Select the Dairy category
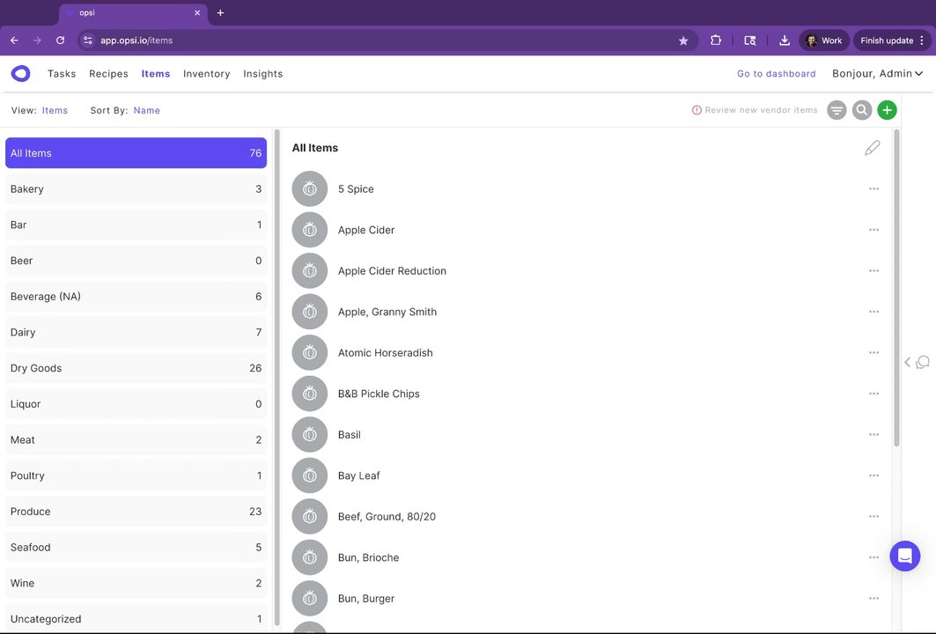Viewport: 936px width, 634px height. pos(136,332)
